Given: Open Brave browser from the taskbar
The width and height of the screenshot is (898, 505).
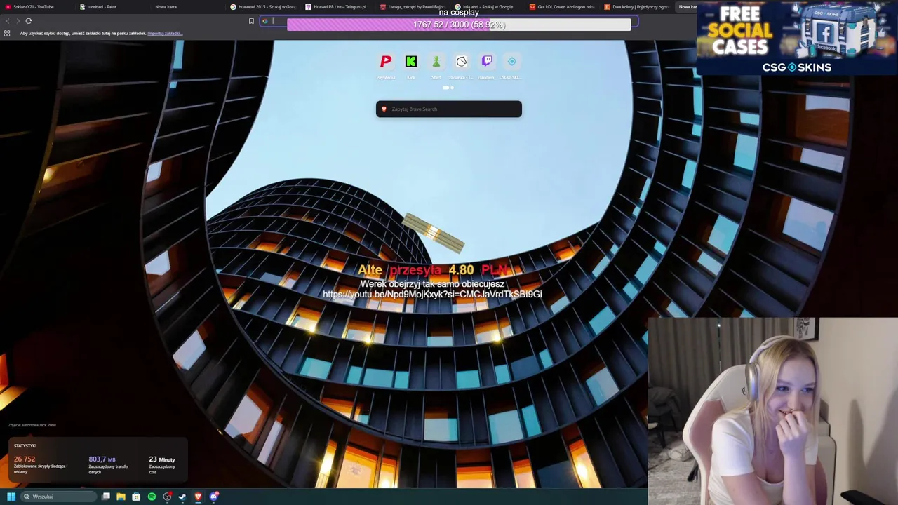Looking at the screenshot, I should [x=198, y=497].
